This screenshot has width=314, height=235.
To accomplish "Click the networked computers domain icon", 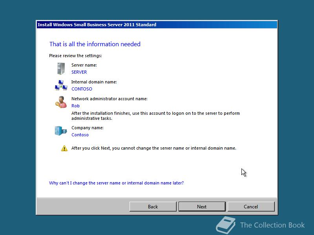I will pyautogui.click(x=61, y=85).
